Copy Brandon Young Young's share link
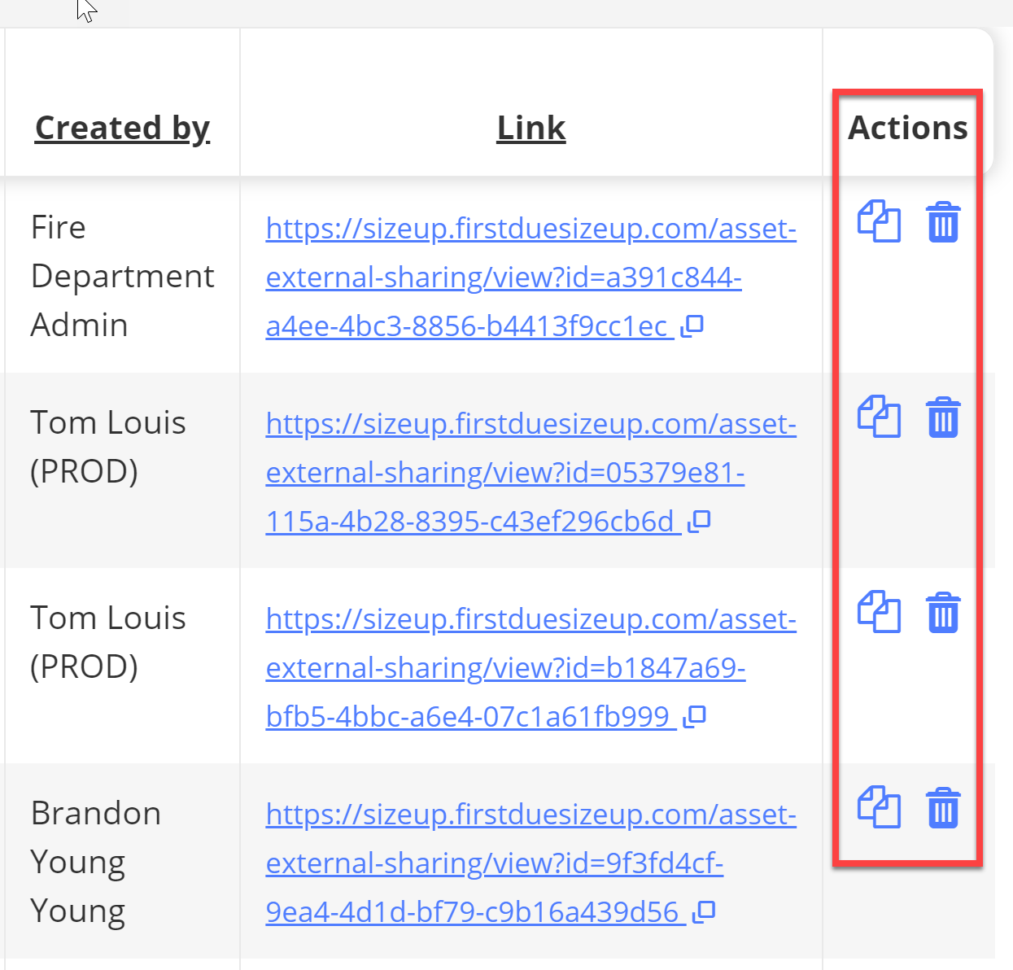 point(879,807)
